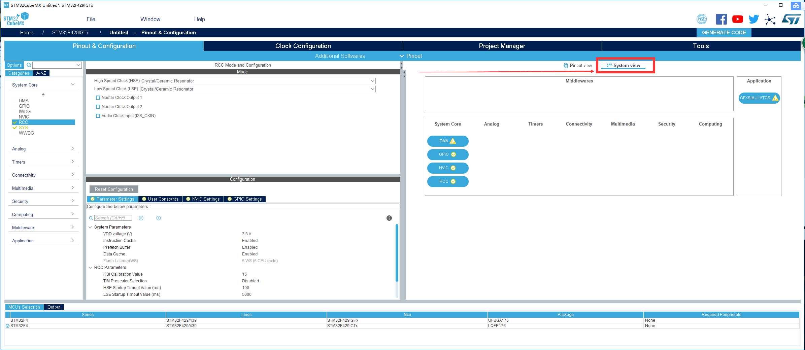Open the Facebook icon link

click(x=721, y=19)
